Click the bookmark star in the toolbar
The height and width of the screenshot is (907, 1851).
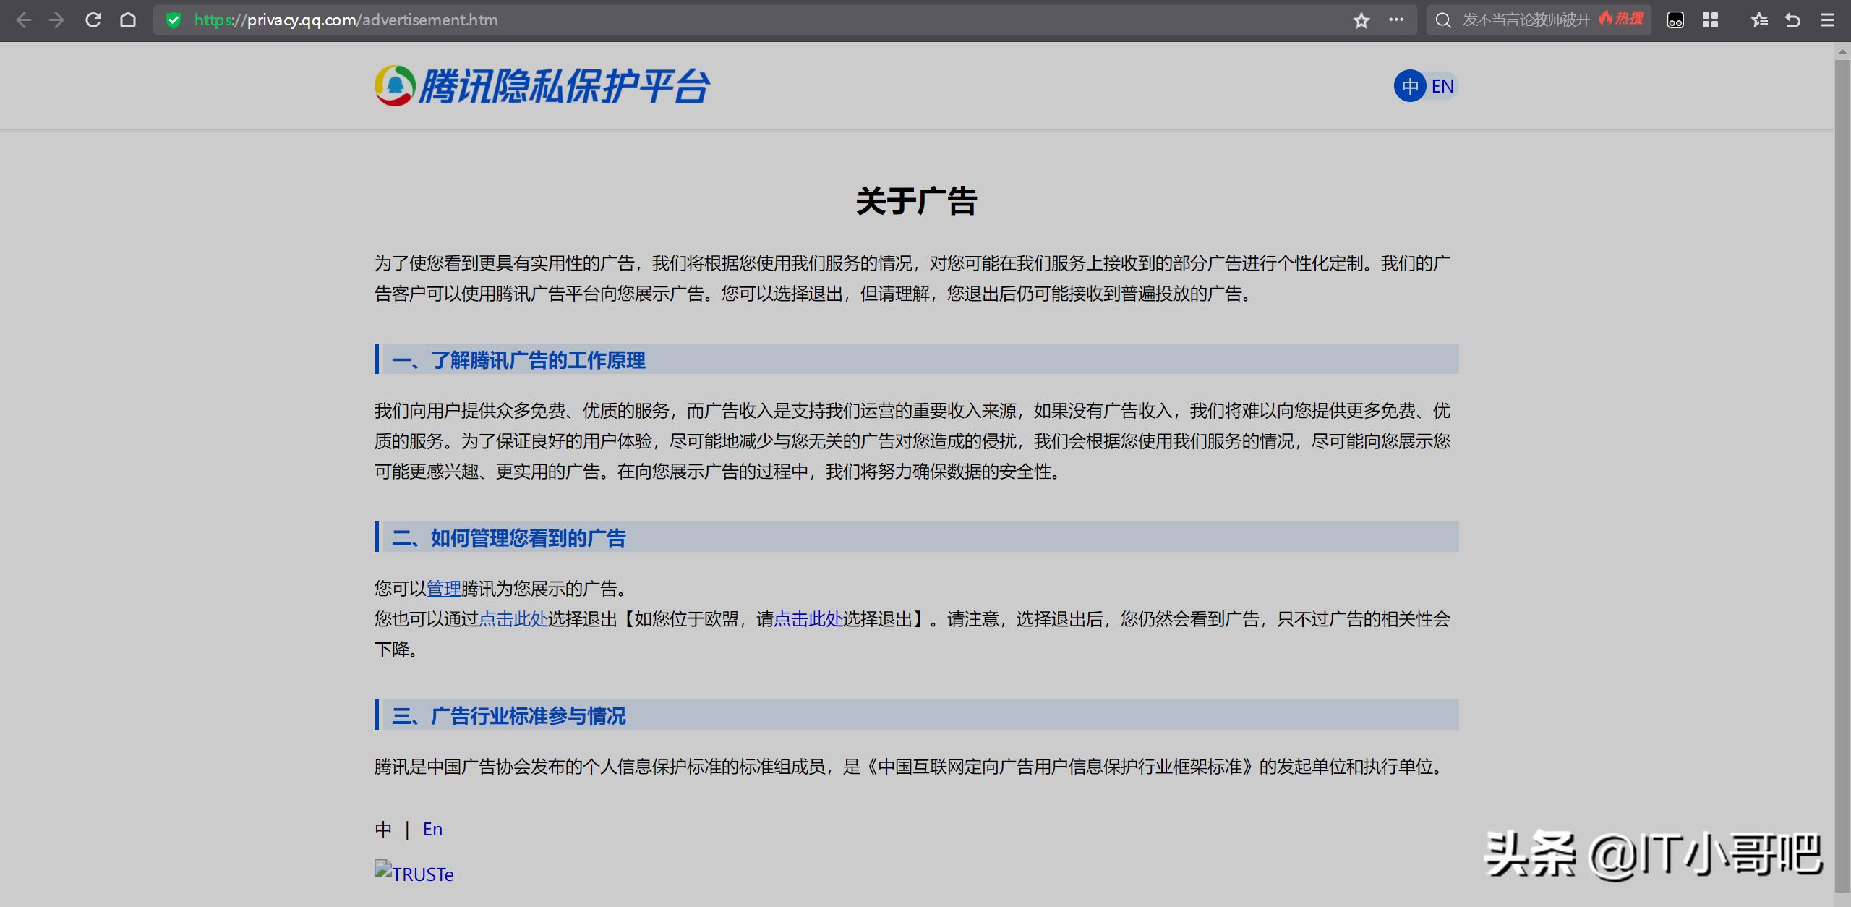tap(1362, 20)
